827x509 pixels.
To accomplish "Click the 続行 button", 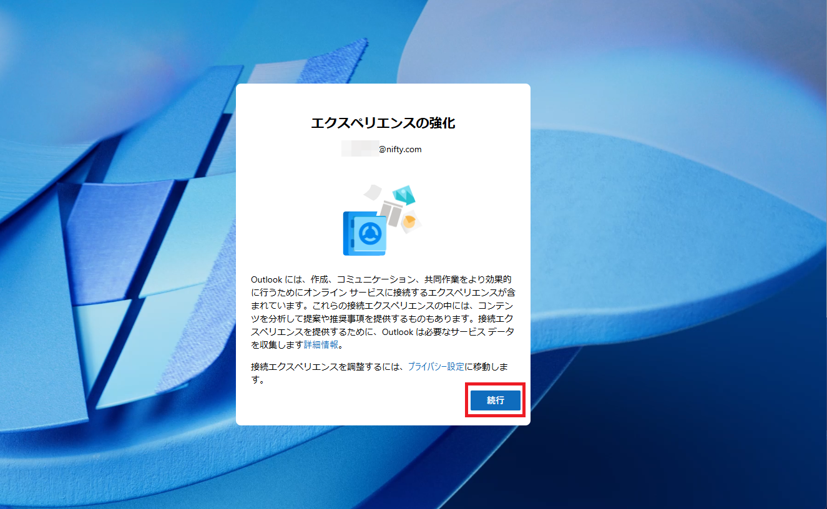I will (x=496, y=400).
